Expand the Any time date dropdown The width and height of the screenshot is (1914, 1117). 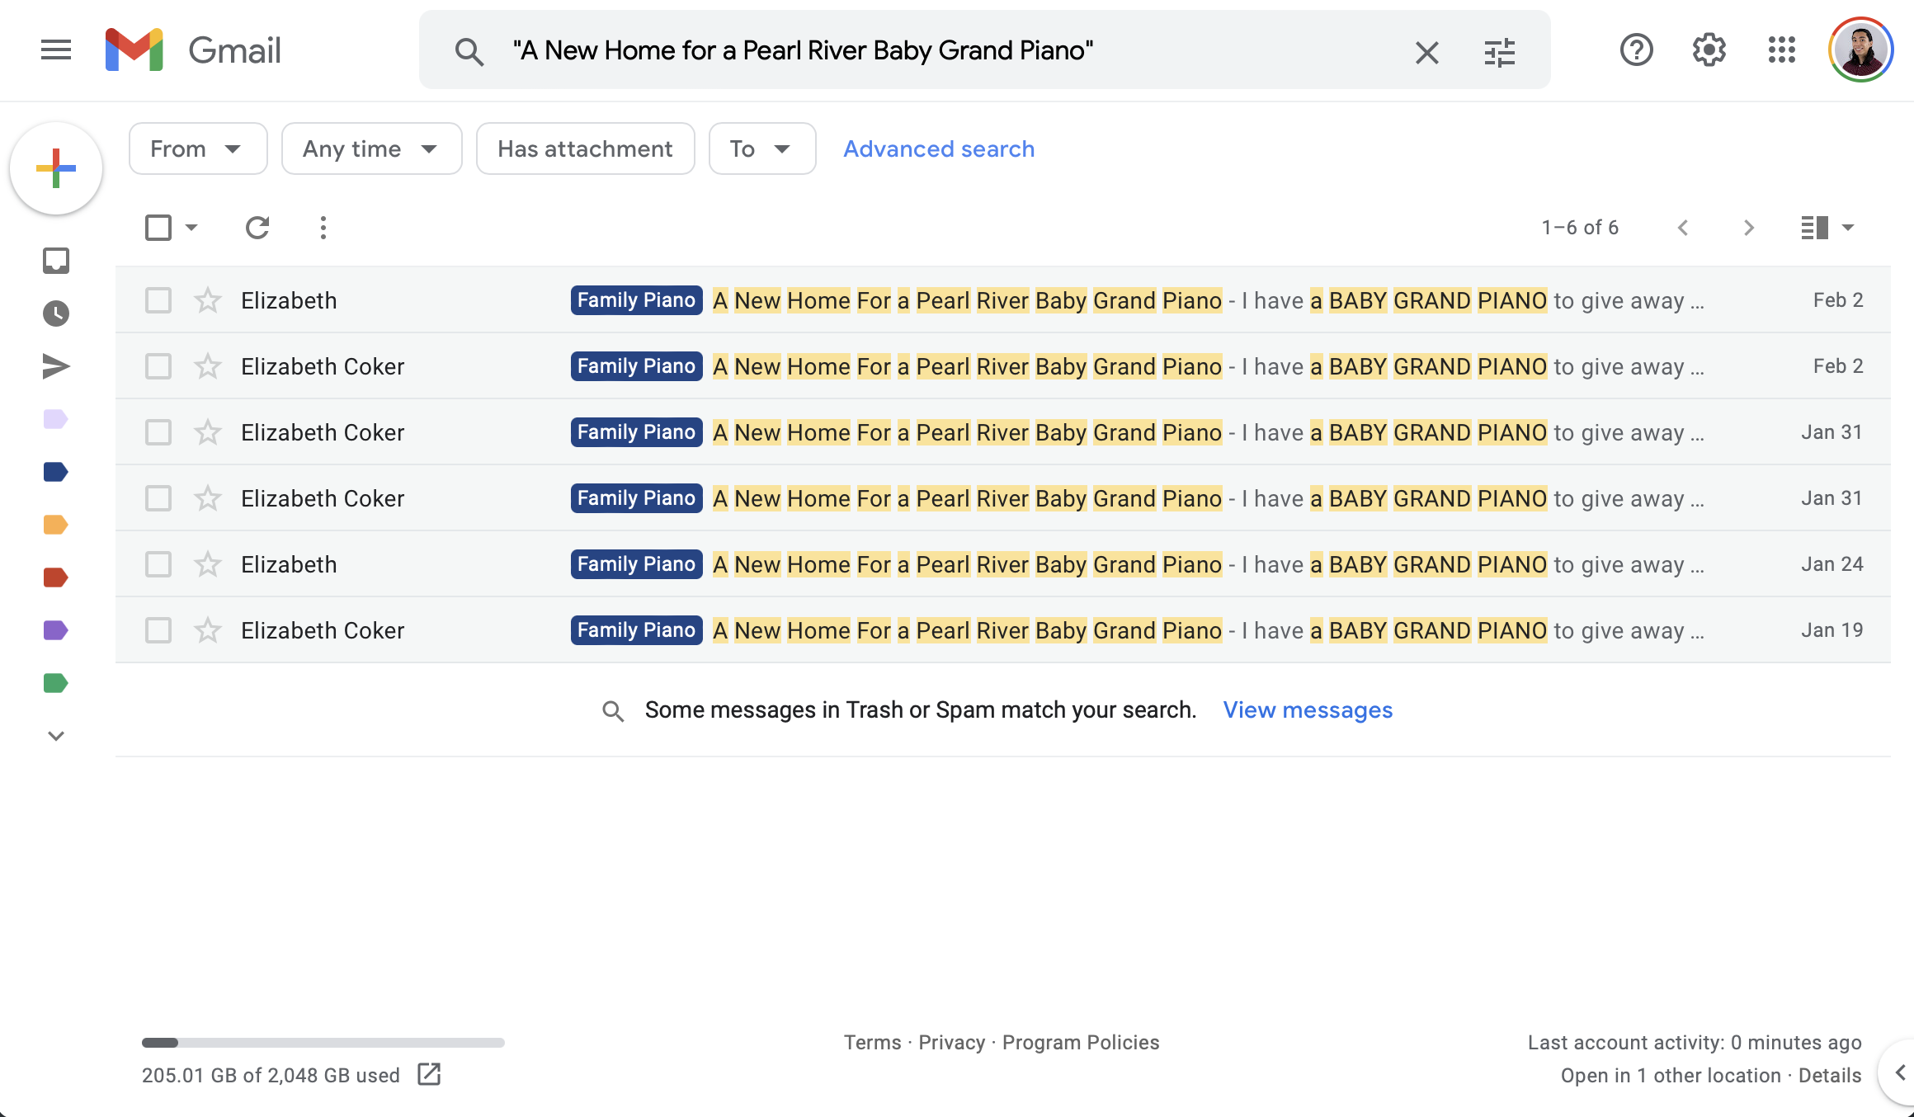370,148
